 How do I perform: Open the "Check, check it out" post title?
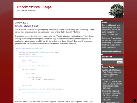26,26
